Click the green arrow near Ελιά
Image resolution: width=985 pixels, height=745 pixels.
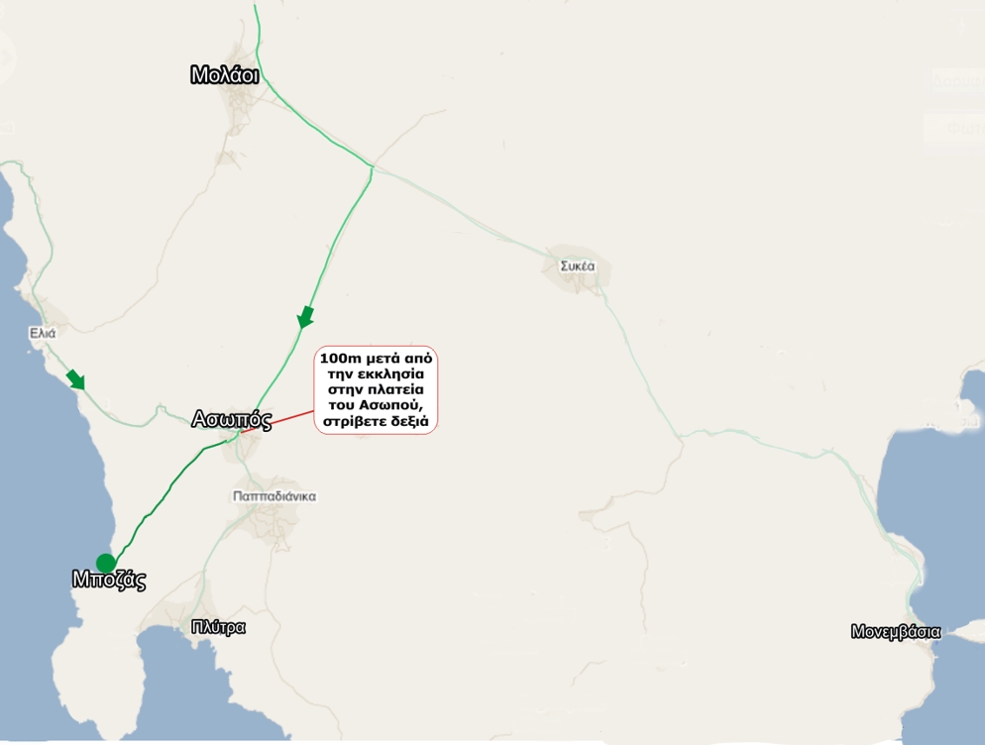coord(76,379)
